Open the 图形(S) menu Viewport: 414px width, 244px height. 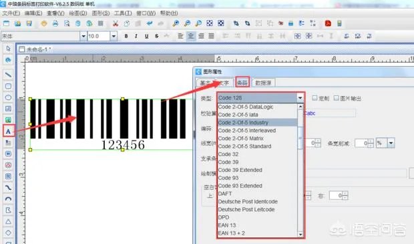pyautogui.click(x=101, y=13)
